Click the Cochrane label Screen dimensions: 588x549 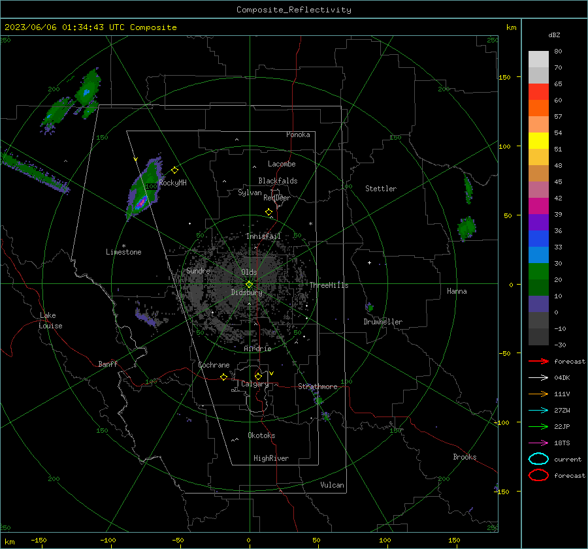(214, 365)
